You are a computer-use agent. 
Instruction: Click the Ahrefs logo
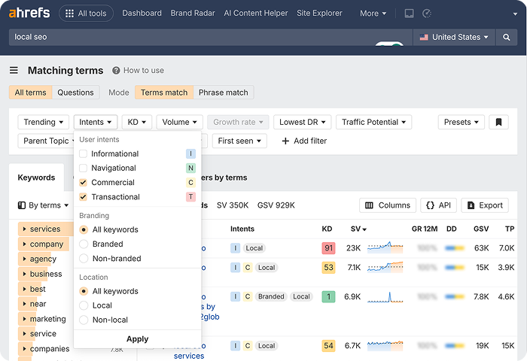[x=28, y=13]
